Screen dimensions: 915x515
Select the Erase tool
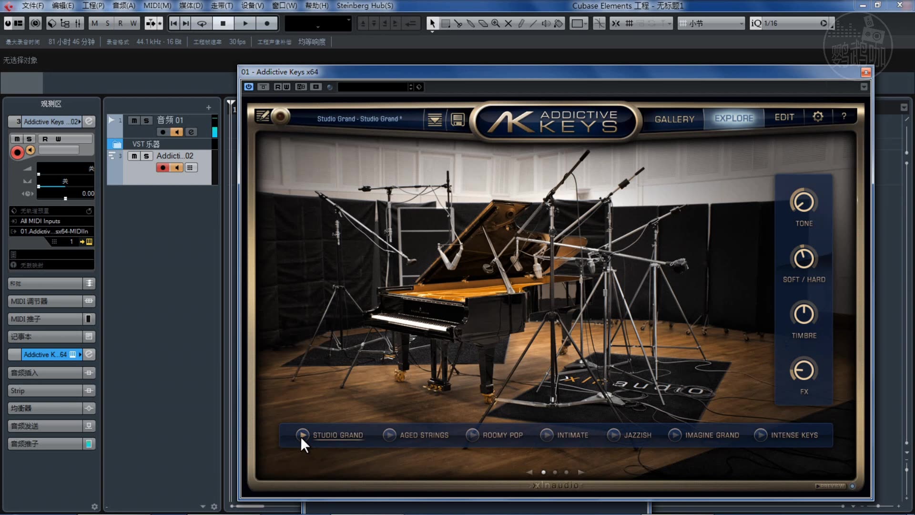[x=483, y=23]
